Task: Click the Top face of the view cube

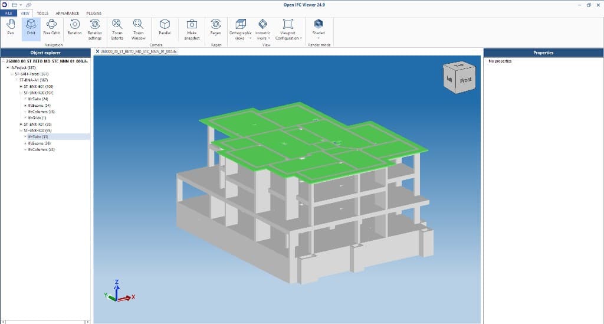Action: pyautogui.click(x=459, y=66)
